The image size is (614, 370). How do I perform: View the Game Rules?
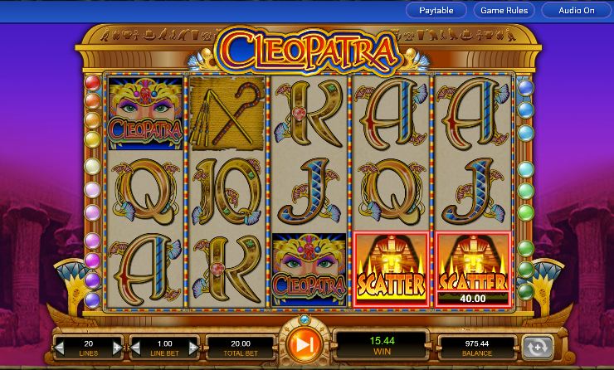[504, 11]
